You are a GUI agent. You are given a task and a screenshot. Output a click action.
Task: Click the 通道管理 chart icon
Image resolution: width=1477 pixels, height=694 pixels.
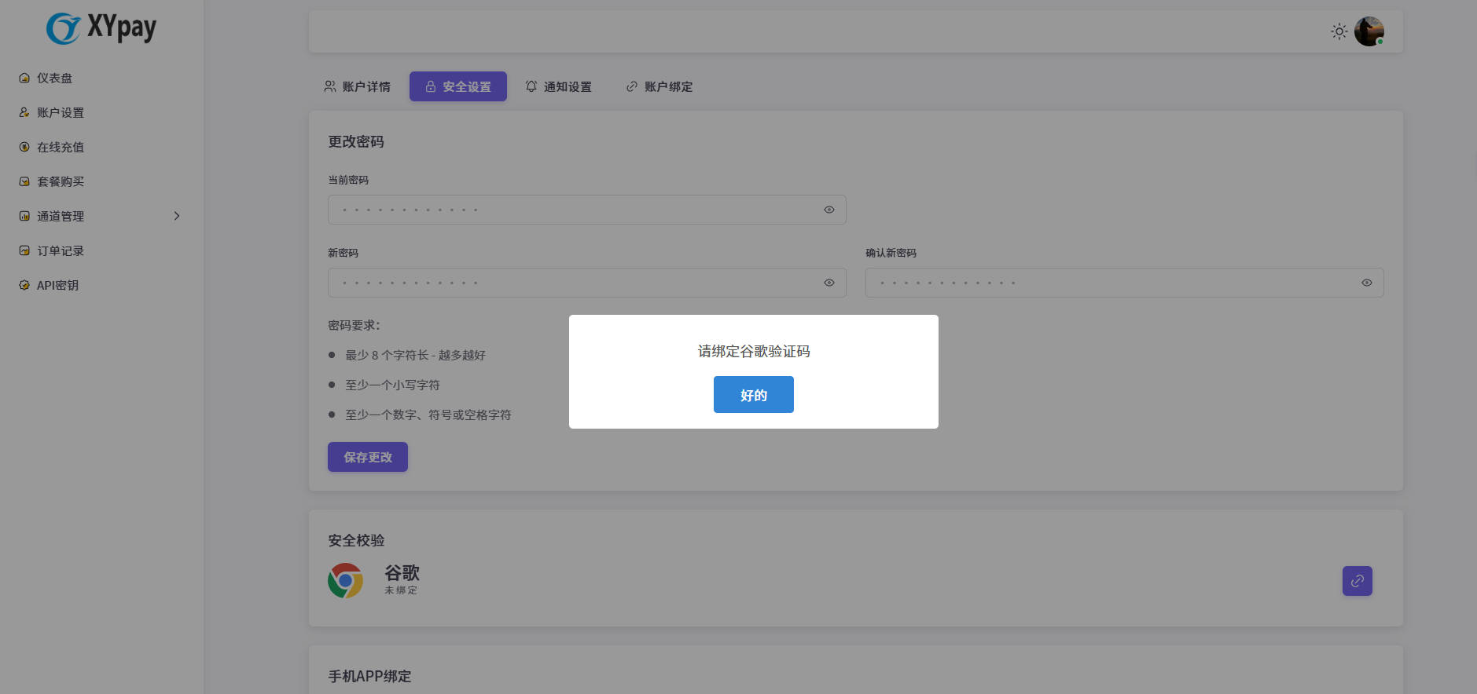24,216
